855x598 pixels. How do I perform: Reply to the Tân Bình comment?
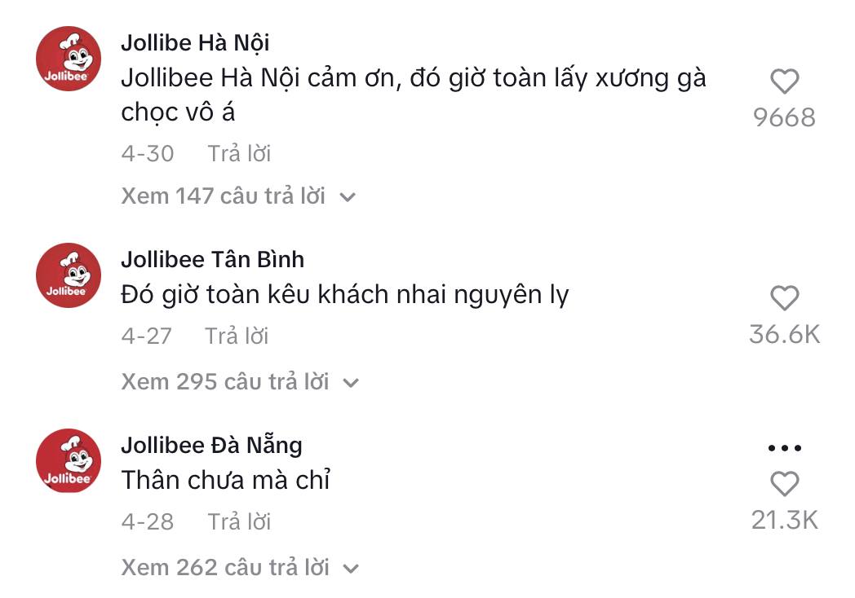click(x=237, y=336)
